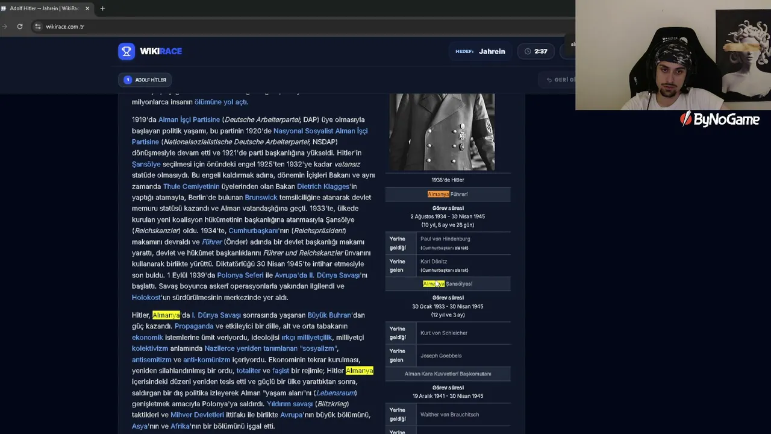
Task: Follow the 'Thule Cemiyetinin' link
Action: pos(191,186)
